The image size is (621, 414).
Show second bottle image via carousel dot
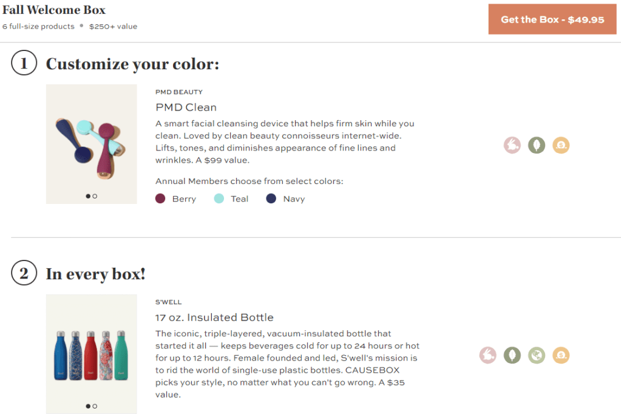coord(95,406)
